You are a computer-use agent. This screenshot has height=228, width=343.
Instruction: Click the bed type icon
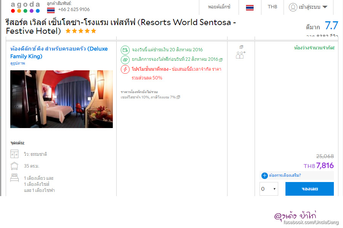(x=14, y=178)
